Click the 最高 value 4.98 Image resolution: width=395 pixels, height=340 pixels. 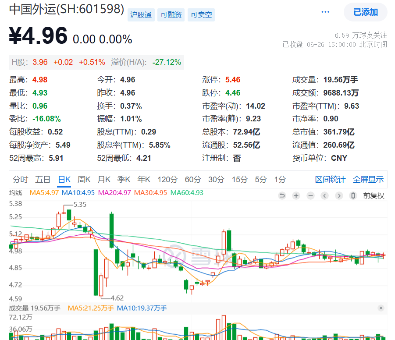[x=40, y=80]
